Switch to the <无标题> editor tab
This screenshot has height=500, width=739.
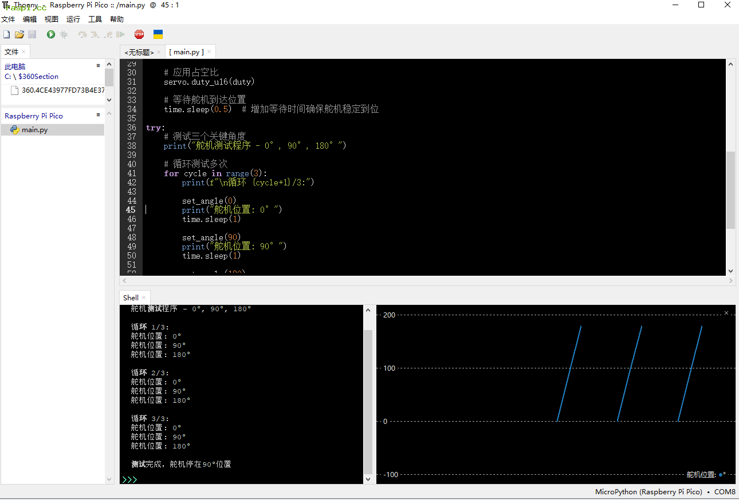coord(139,52)
